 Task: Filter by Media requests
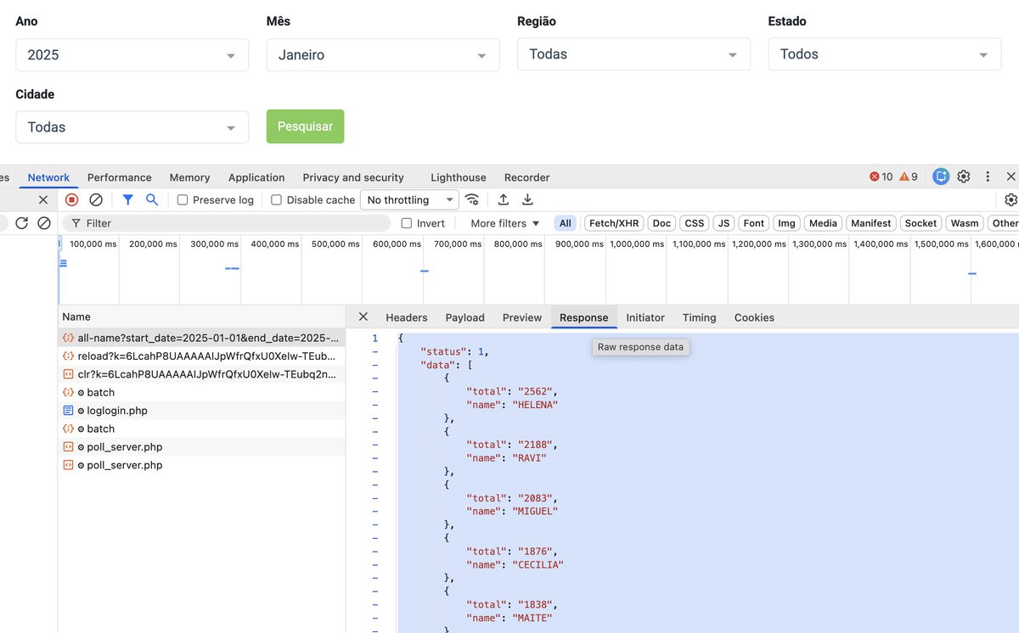[x=823, y=223]
